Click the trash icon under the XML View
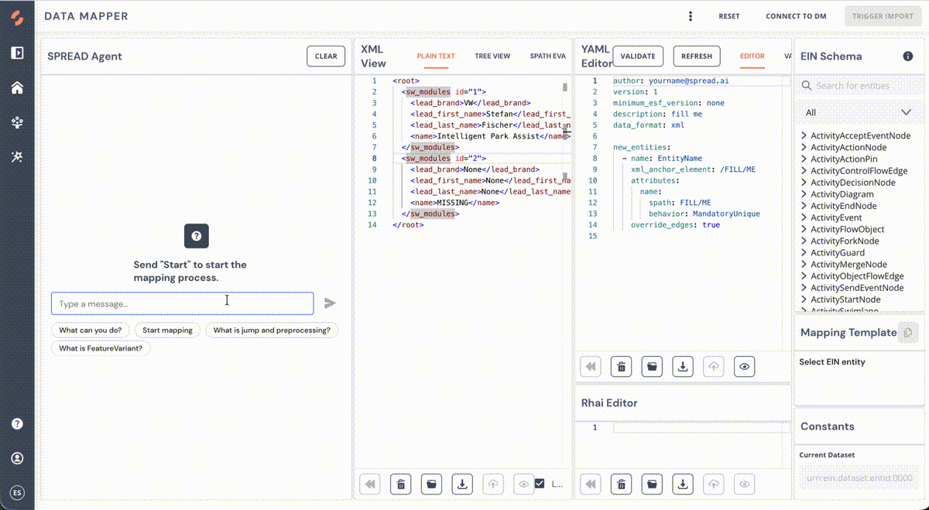Screen dimensions: 929x510 [x=400, y=484]
